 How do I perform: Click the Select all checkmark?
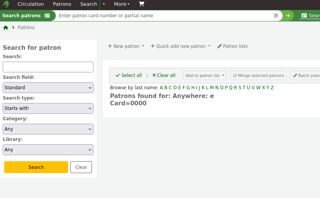coord(118,75)
